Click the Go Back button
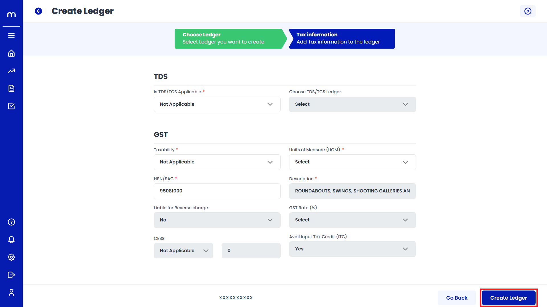The width and height of the screenshot is (547, 307). tap(457, 298)
